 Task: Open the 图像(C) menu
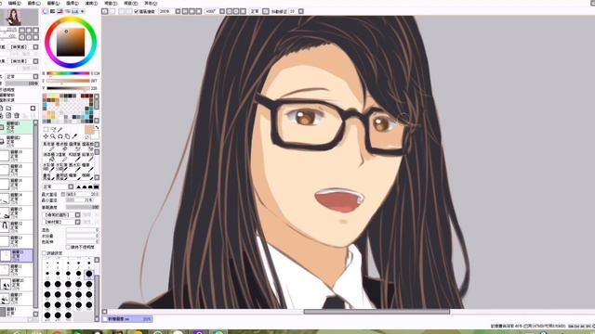pyautogui.click(x=33, y=3)
